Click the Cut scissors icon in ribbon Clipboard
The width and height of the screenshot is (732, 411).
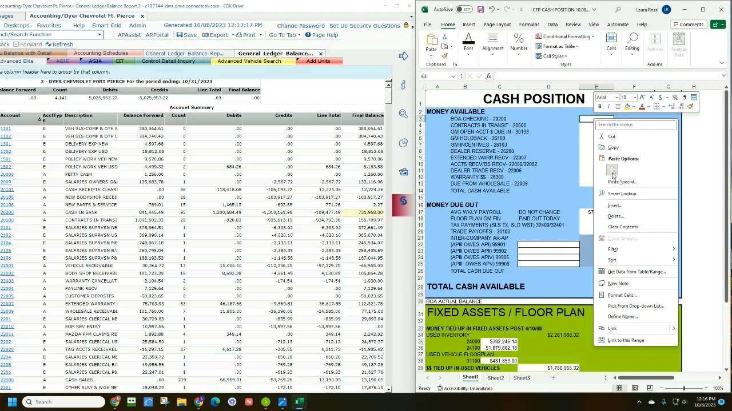tap(445, 37)
